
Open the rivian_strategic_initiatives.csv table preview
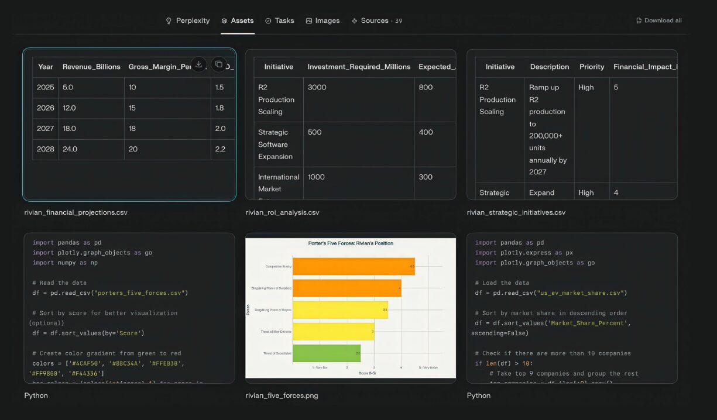pos(572,125)
